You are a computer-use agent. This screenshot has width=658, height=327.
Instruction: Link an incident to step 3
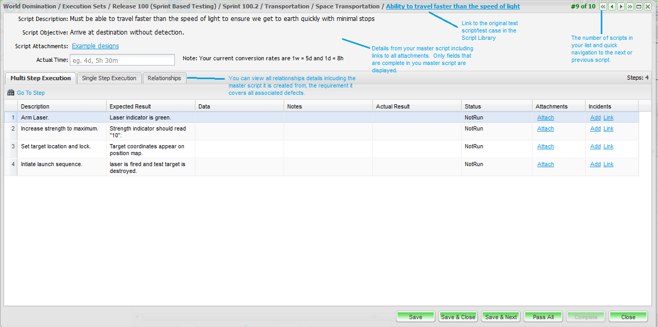(x=608, y=146)
